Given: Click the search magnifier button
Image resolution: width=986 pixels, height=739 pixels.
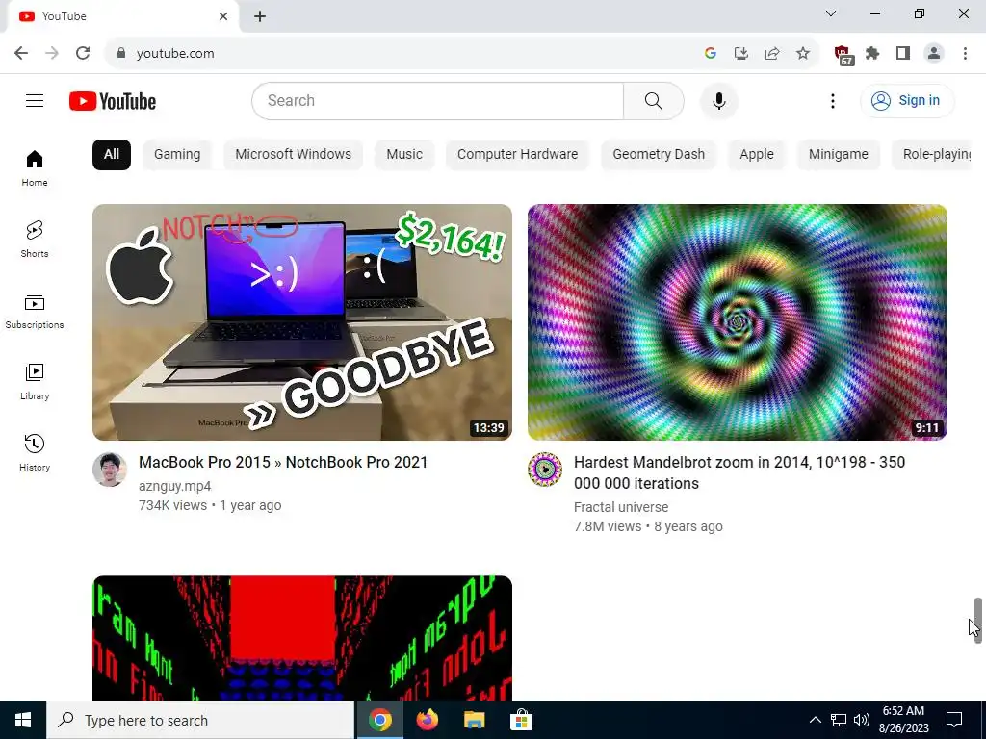Looking at the screenshot, I should 654,100.
